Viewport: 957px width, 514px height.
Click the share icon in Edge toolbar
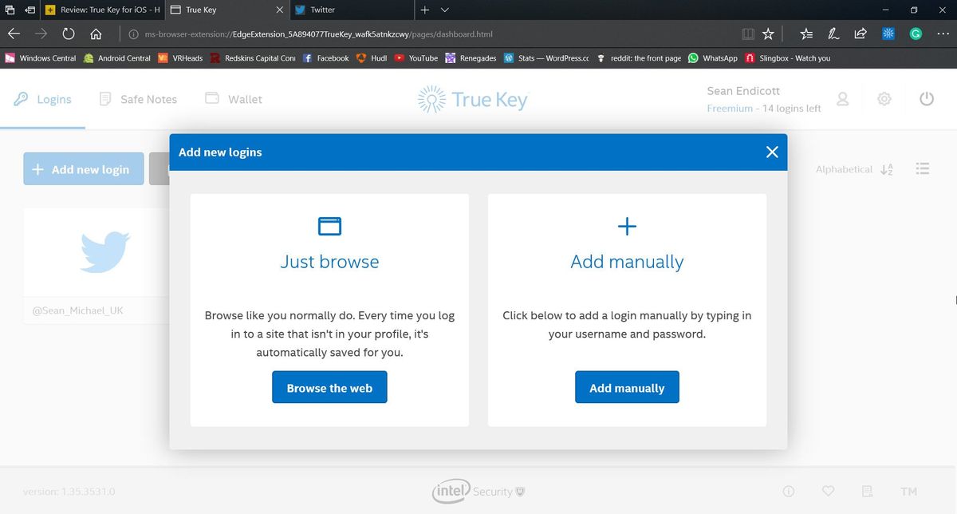(x=860, y=34)
